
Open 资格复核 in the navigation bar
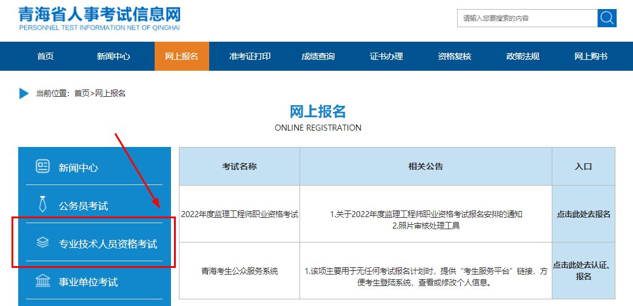[x=455, y=56]
